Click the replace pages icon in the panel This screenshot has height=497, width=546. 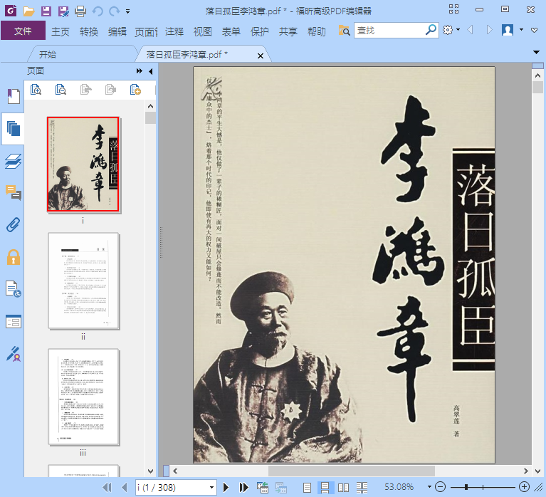[x=110, y=90]
